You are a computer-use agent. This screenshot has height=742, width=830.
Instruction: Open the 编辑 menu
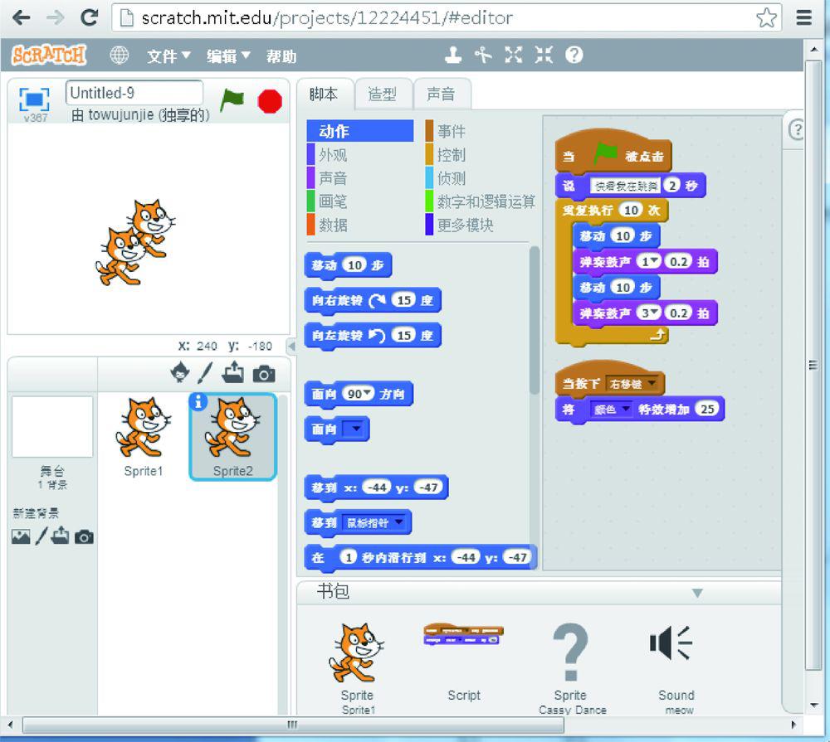(228, 56)
